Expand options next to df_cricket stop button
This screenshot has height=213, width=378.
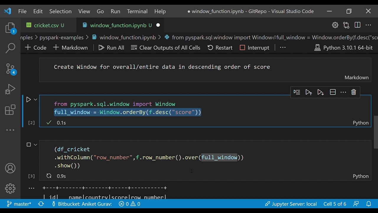point(35,145)
